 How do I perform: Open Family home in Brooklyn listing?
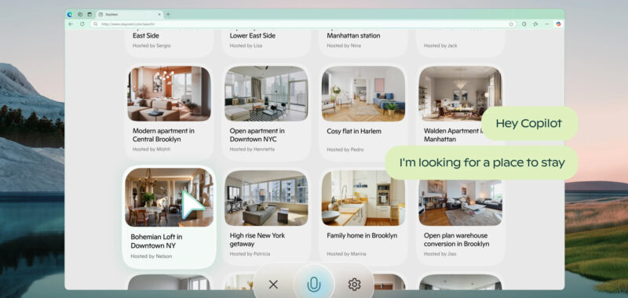click(363, 217)
